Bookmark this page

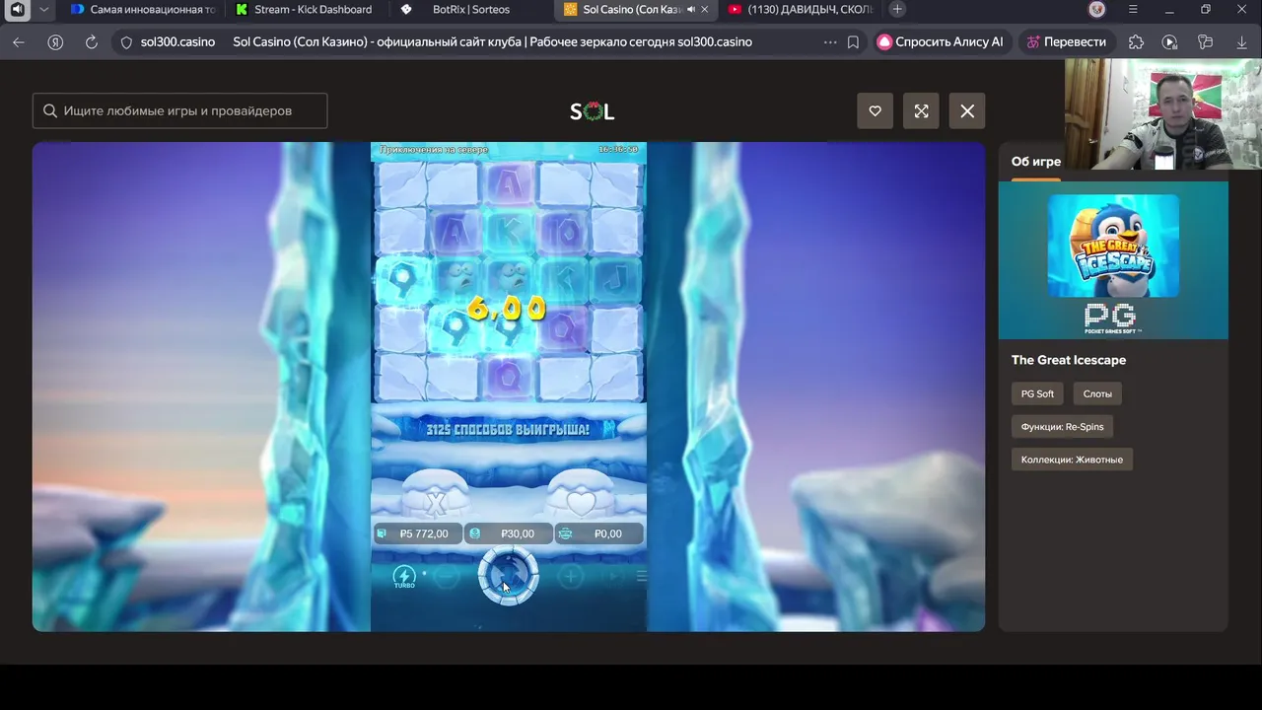pos(853,42)
